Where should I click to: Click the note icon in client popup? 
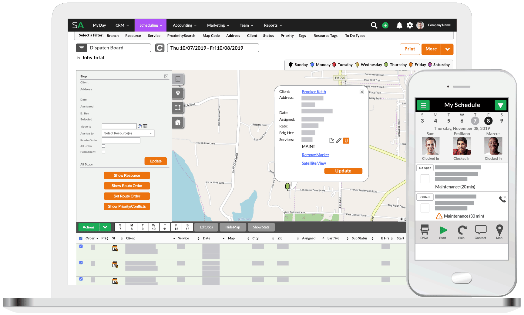[332, 140]
